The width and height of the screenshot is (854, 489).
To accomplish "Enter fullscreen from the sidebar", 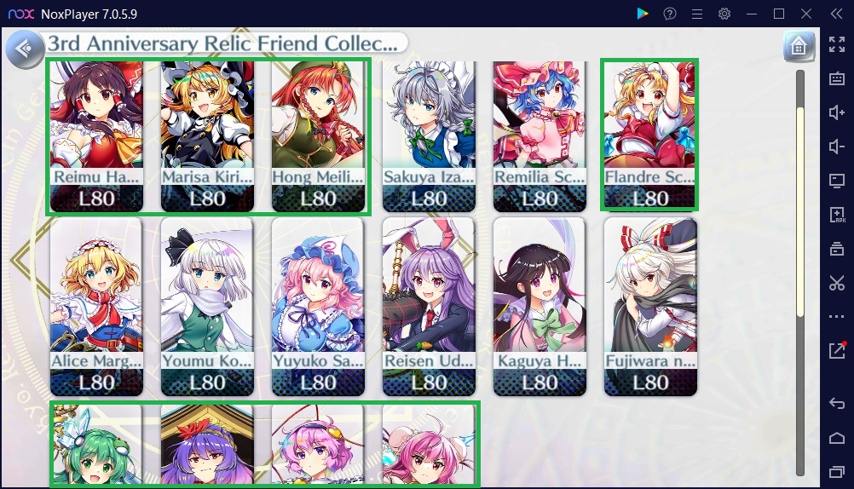I will coord(837,44).
